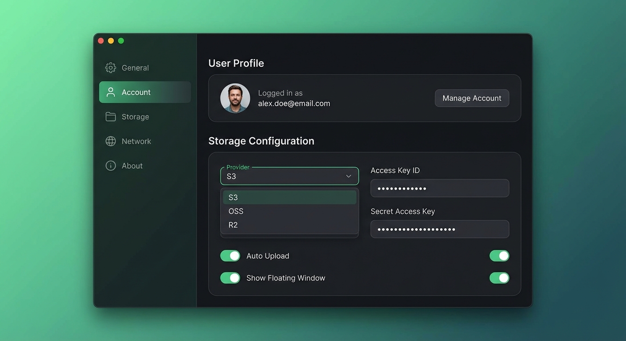626x341 pixels.
Task: Click the General settings gear icon
Action: click(x=110, y=67)
